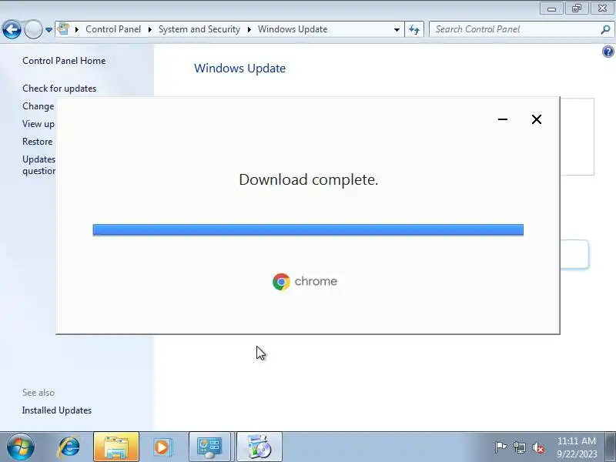Click the Download complete message text
616x462 pixels.
[x=309, y=179]
